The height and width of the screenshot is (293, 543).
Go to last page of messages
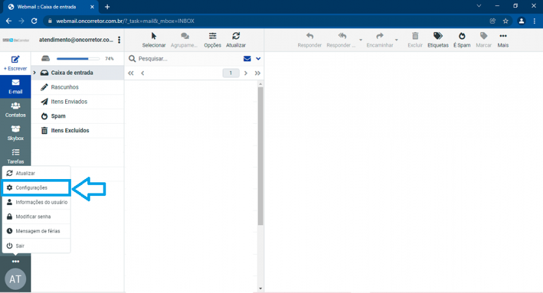(257, 73)
